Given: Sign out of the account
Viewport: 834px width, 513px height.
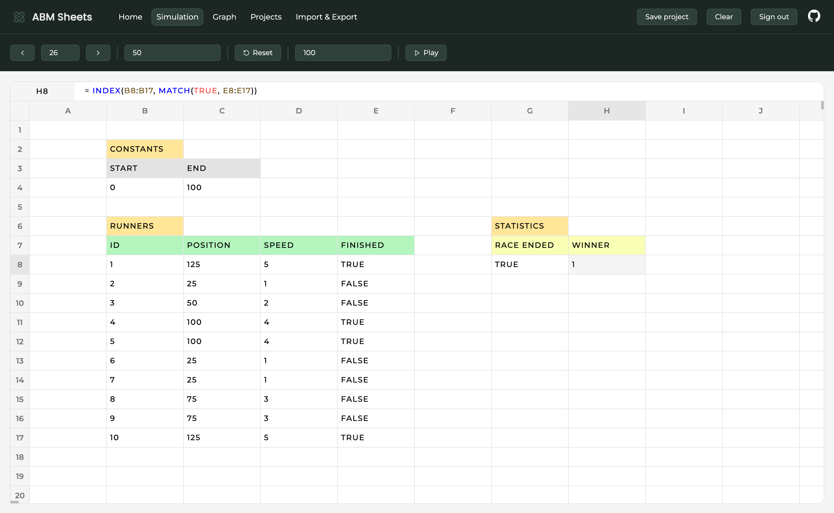Looking at the screenshot, I should point(774,17).
